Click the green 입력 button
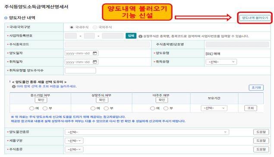 [x=131, y=36]
